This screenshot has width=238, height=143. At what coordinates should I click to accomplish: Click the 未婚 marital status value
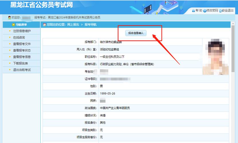point(103,115)
